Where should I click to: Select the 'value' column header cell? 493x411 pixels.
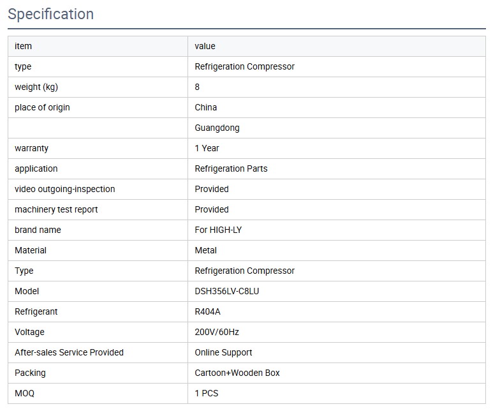pos(205,46)
